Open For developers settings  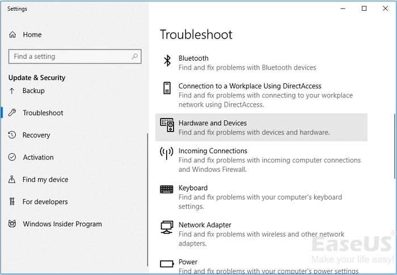click(x=45, y=202)
